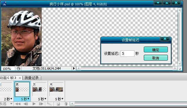
Task: Minimize the document window with the down-arrow button
Action: click(x=158, y=3)
